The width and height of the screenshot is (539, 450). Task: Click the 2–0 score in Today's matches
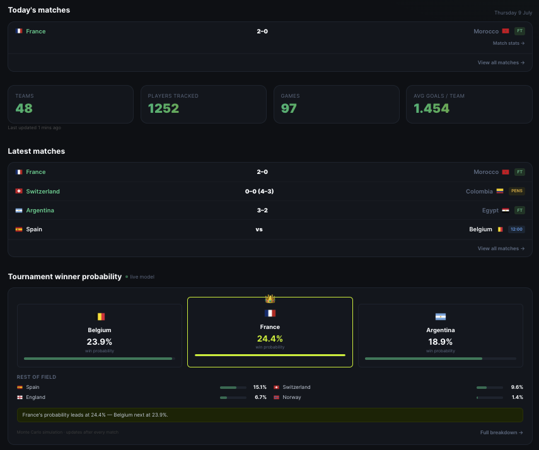(262, 32)
